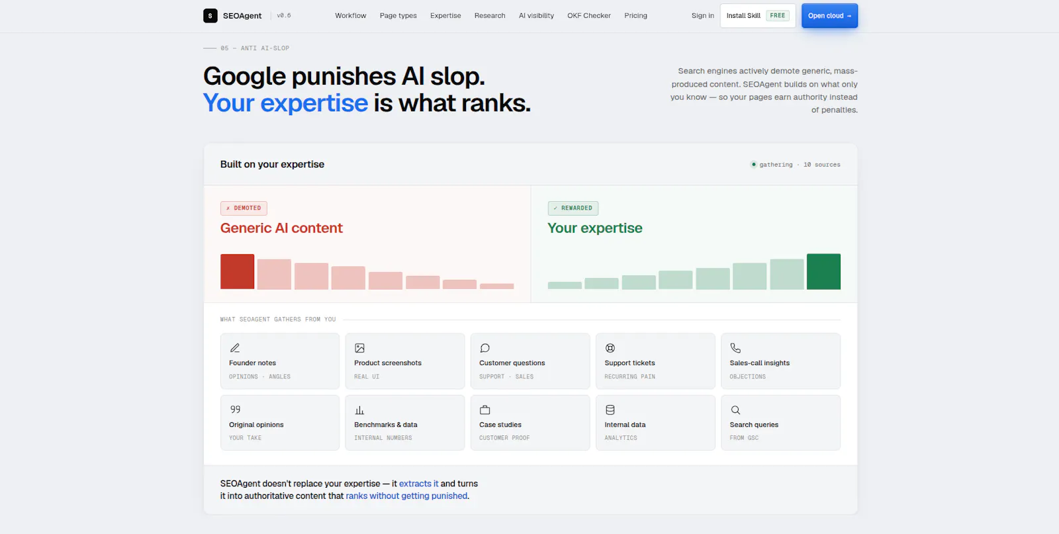Click the 'OBJECTIONS' caption
The width and height of the screenshot is (1059, 534).
tap(747, 377)
